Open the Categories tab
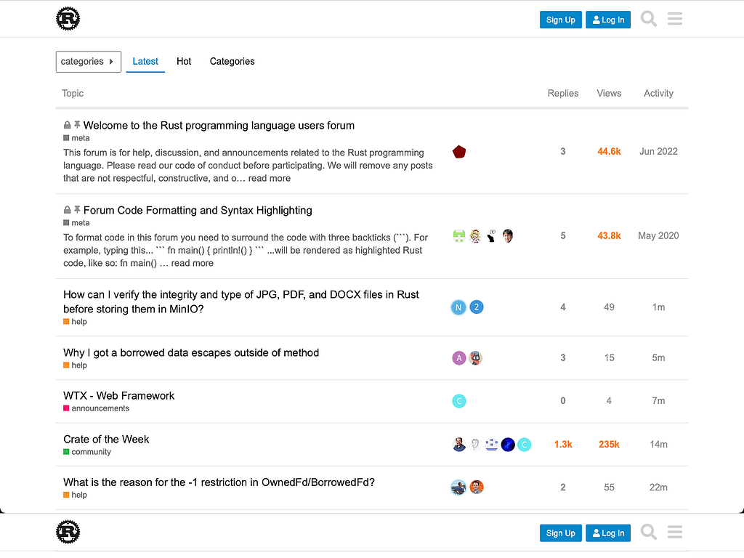This screenshot has width=744, height=558. 232,62
